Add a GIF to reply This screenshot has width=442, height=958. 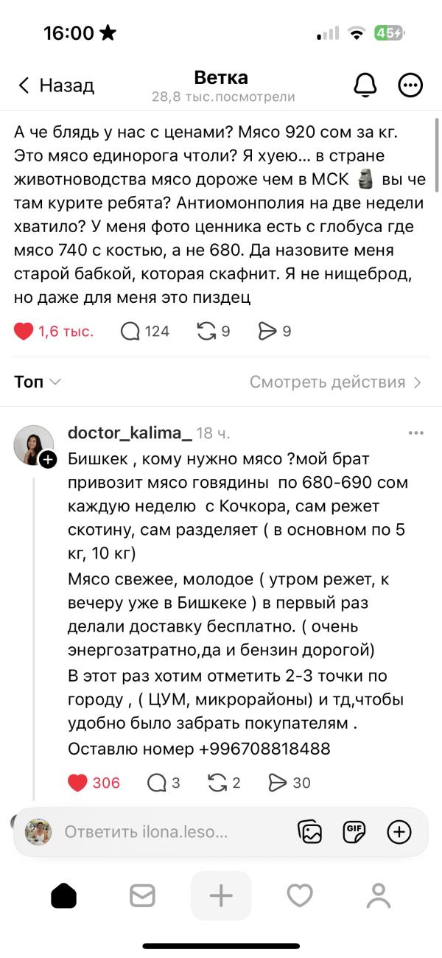pos(354,832)
